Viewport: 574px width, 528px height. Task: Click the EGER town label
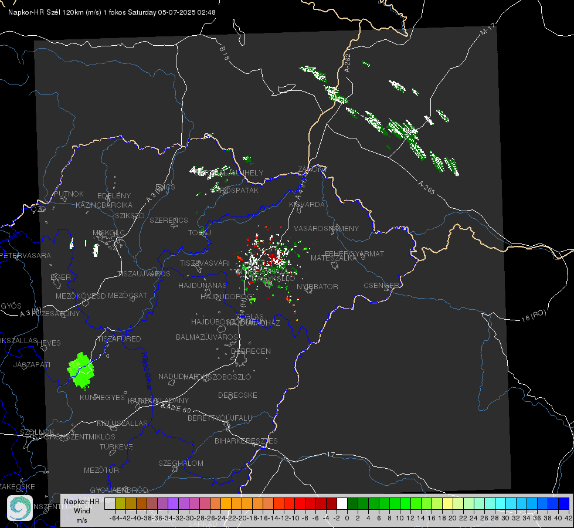tap(61, 277)
